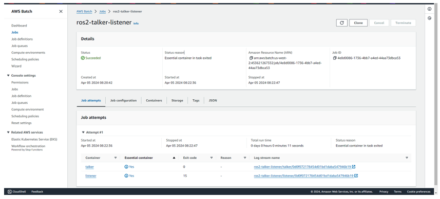Open the info panel icon at top right
This screenshot has width=440, height=199.
coord(429,9)
